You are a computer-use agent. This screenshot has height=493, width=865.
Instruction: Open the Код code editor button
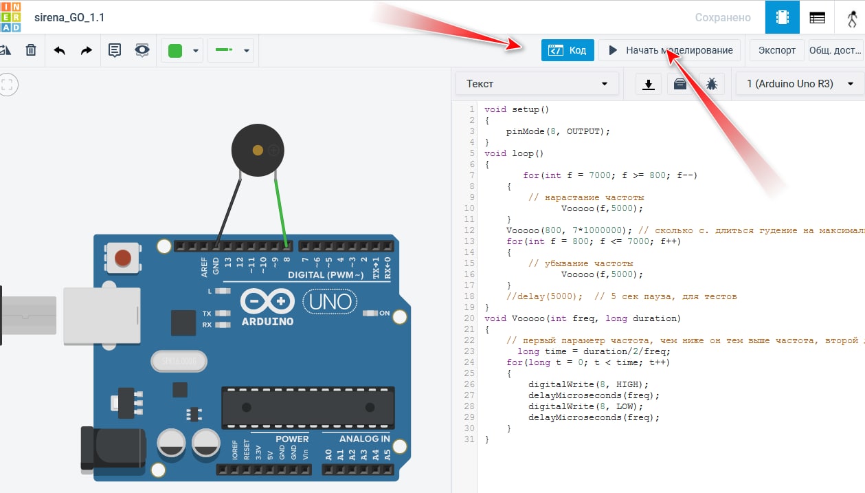(x=568, y=50)
